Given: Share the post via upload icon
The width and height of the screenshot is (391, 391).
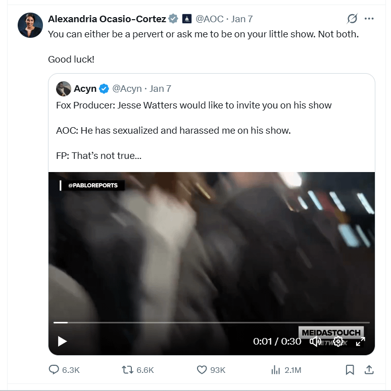Looking at the screenshot, I should (369, 370).
